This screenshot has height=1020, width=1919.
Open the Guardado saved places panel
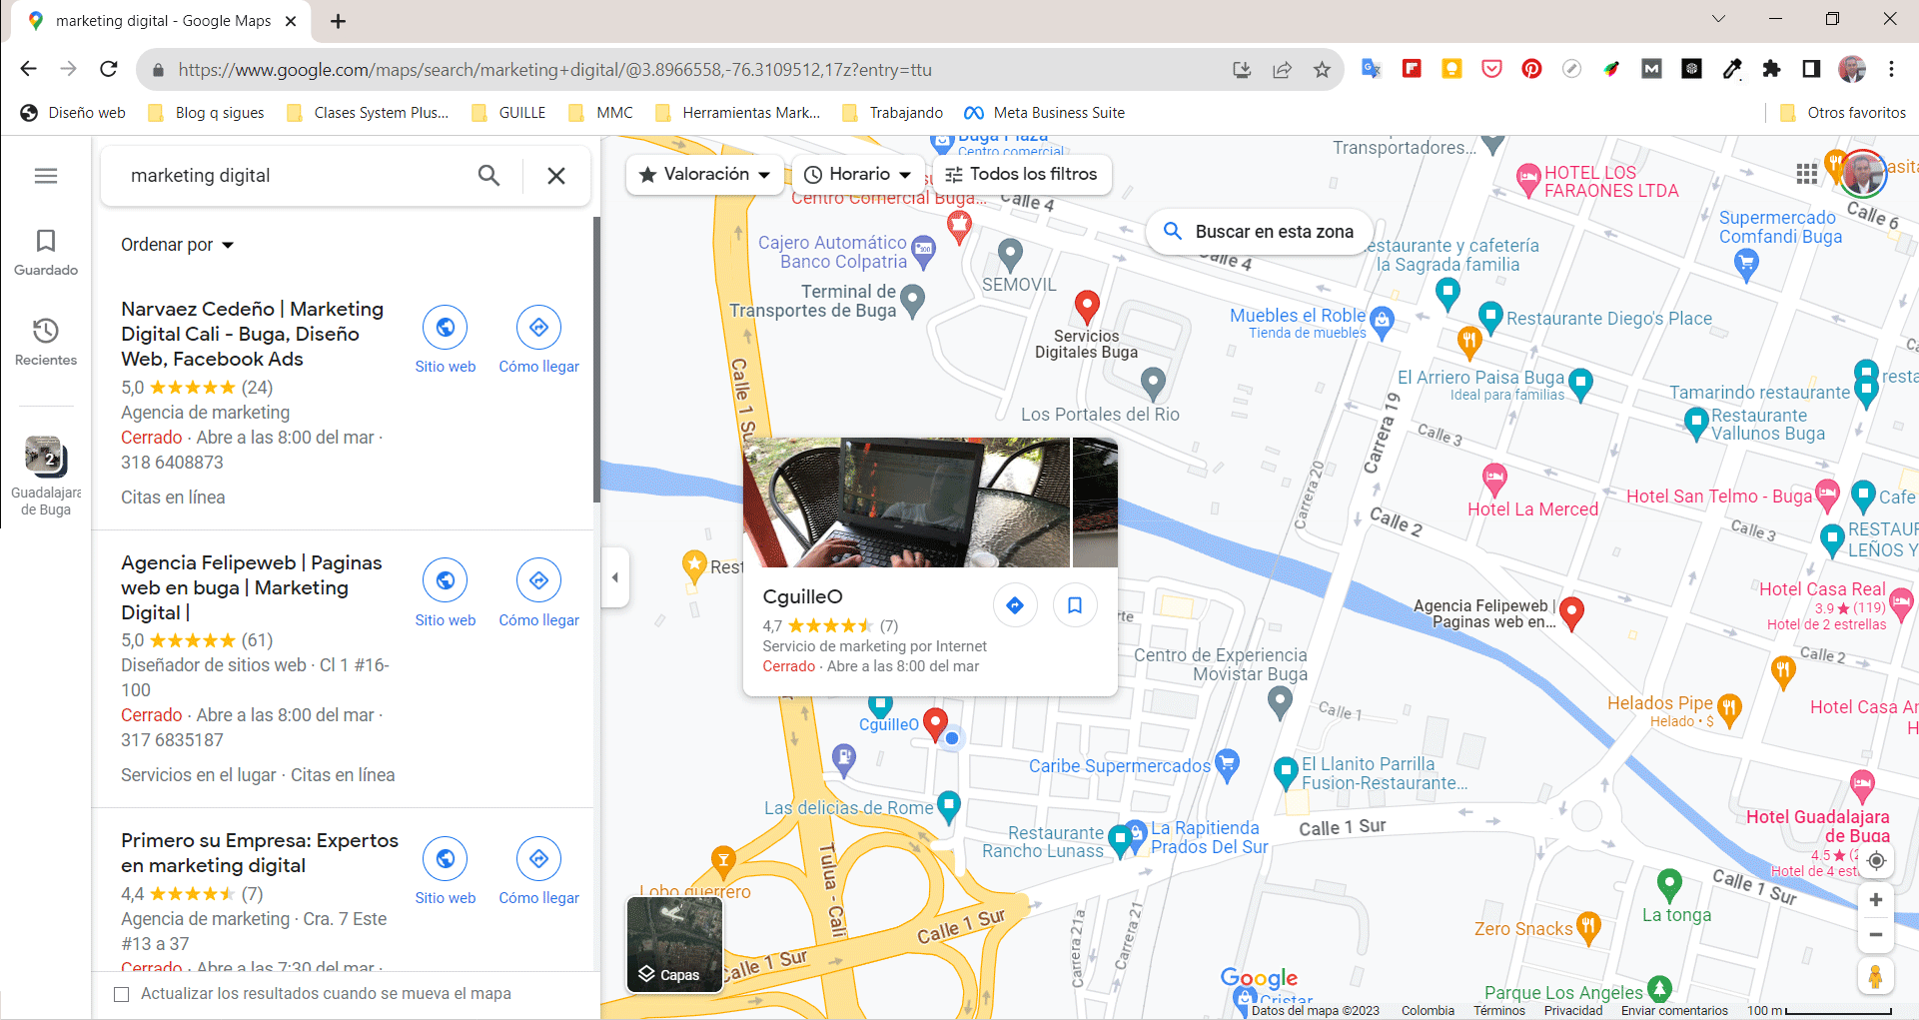click(x=46, y=253)
